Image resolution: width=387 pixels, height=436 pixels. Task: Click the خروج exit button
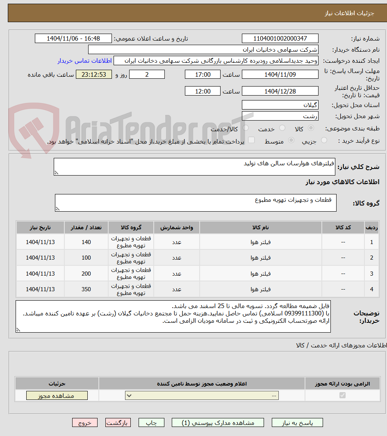85,422
